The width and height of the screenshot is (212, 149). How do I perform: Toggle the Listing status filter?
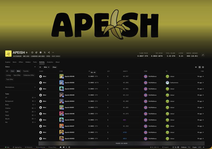pos(8,75)
